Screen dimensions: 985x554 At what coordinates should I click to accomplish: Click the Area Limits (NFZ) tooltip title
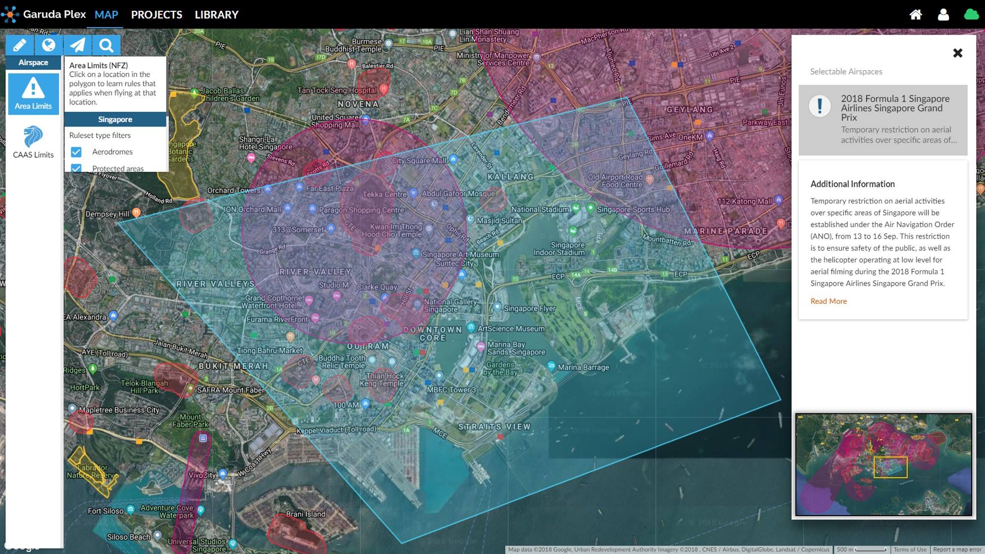98,65
